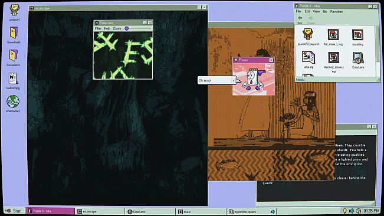
Task: Close the no_escape window
Action: [205, 7]
